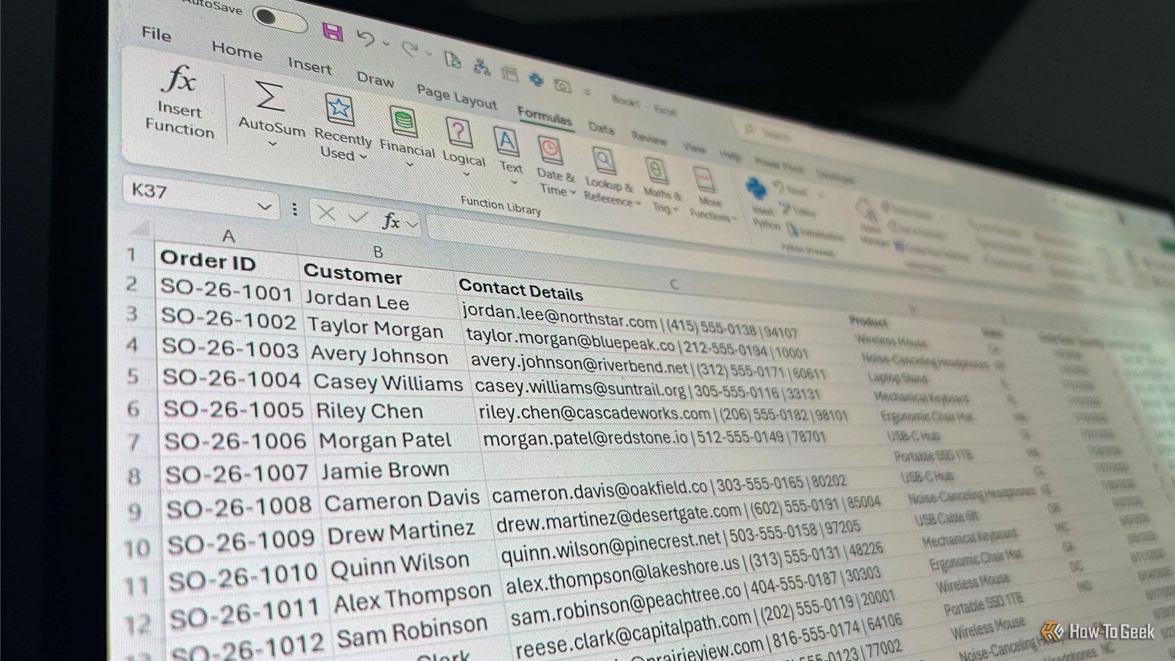Expand the formula bar fx chevron

[x=412, y=225]
